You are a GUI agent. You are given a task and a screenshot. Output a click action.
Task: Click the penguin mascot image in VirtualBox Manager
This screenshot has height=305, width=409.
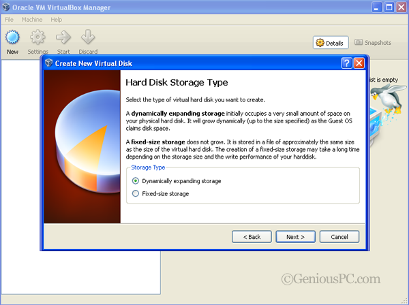point(388,99)
